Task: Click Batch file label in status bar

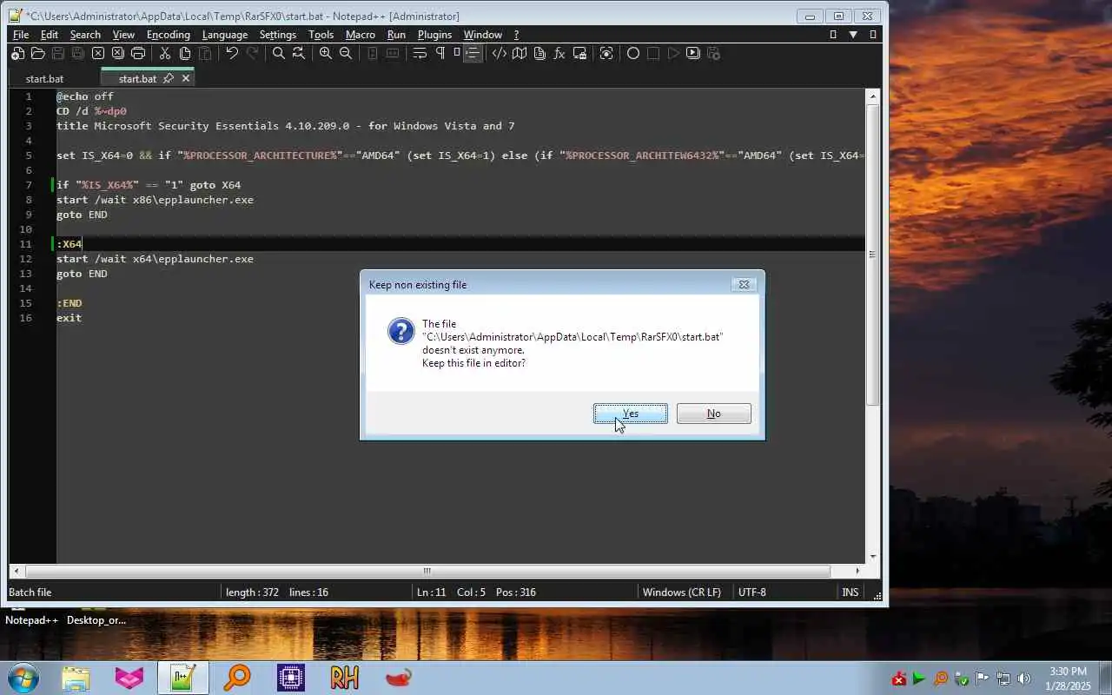Action: coord(30,592)
